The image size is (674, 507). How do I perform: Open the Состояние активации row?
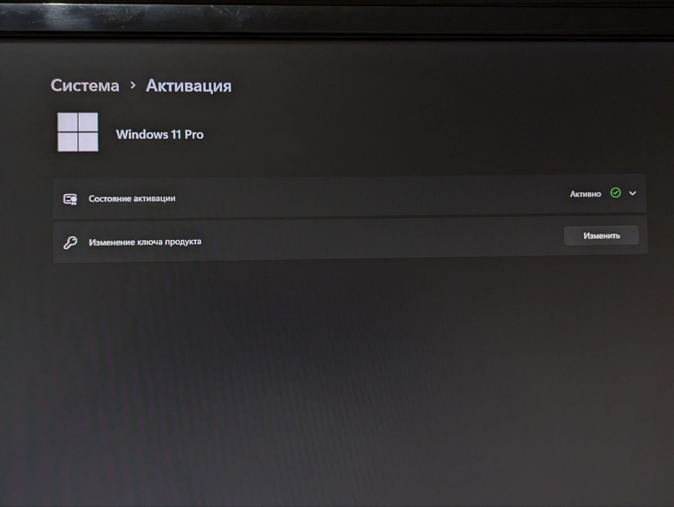(x=349, y=197)
